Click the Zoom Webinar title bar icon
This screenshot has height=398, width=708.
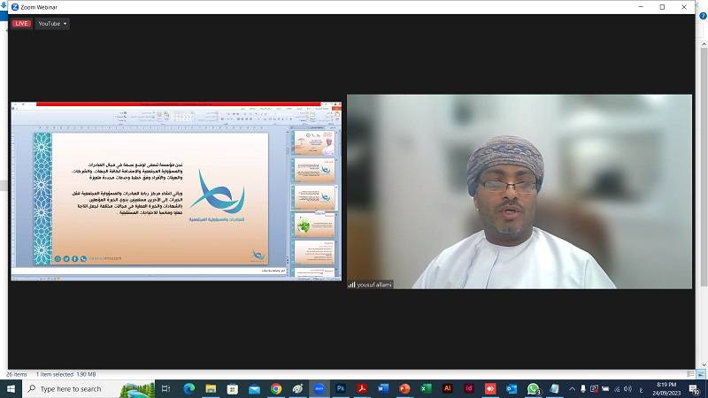tap(15, 7)
